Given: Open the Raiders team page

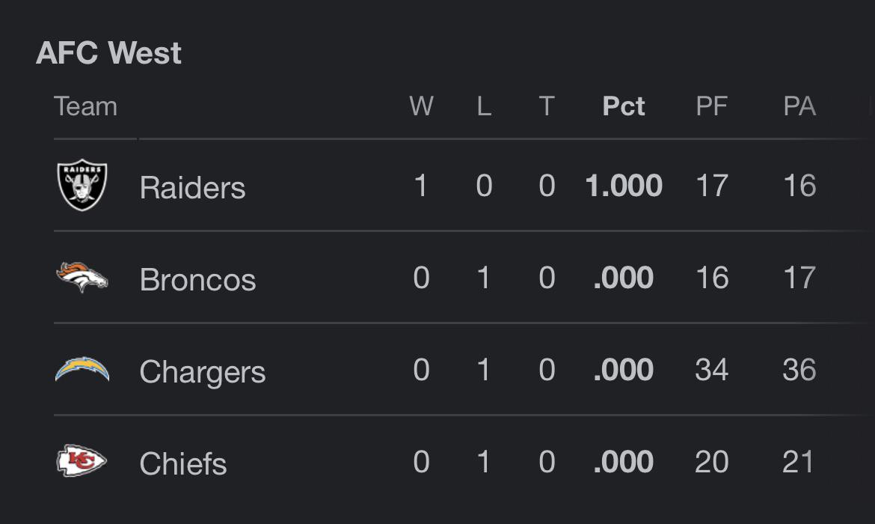Looking at the screenshot, I should tap(192, 188).
